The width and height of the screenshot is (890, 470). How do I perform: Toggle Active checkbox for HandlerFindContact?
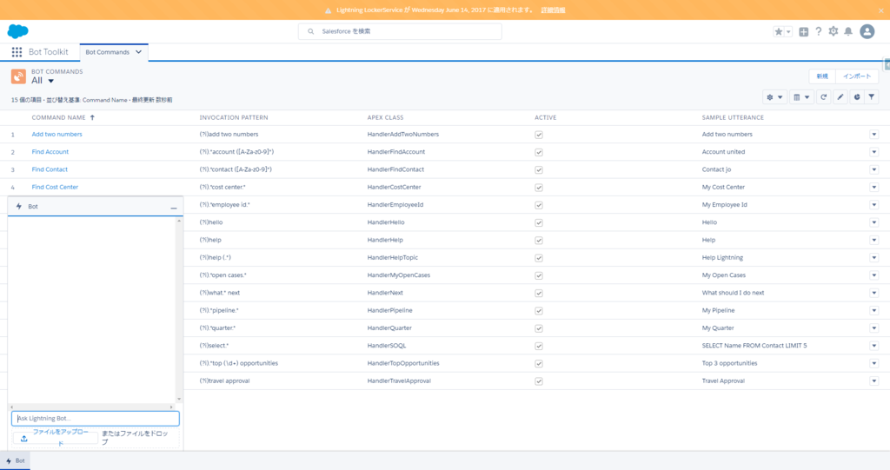(x=539, y=170)
